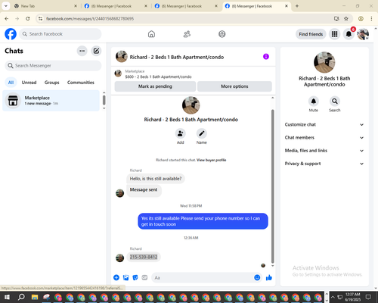The height and width of the screenshot is (303, 378).
Task: Open the View buyer profile link
Action: 211,160
